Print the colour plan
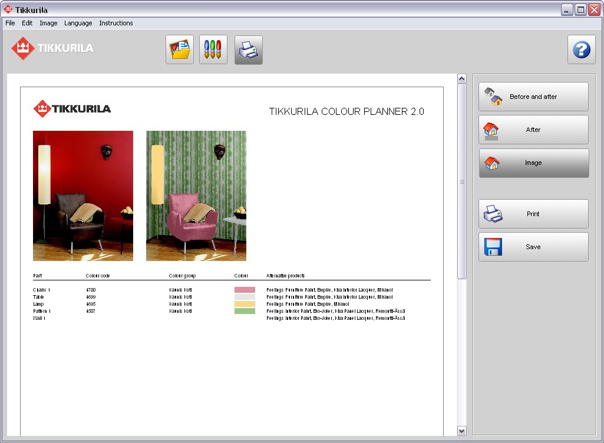The height and width of the screenshot is (443, 604). click(x=533, y=214)
